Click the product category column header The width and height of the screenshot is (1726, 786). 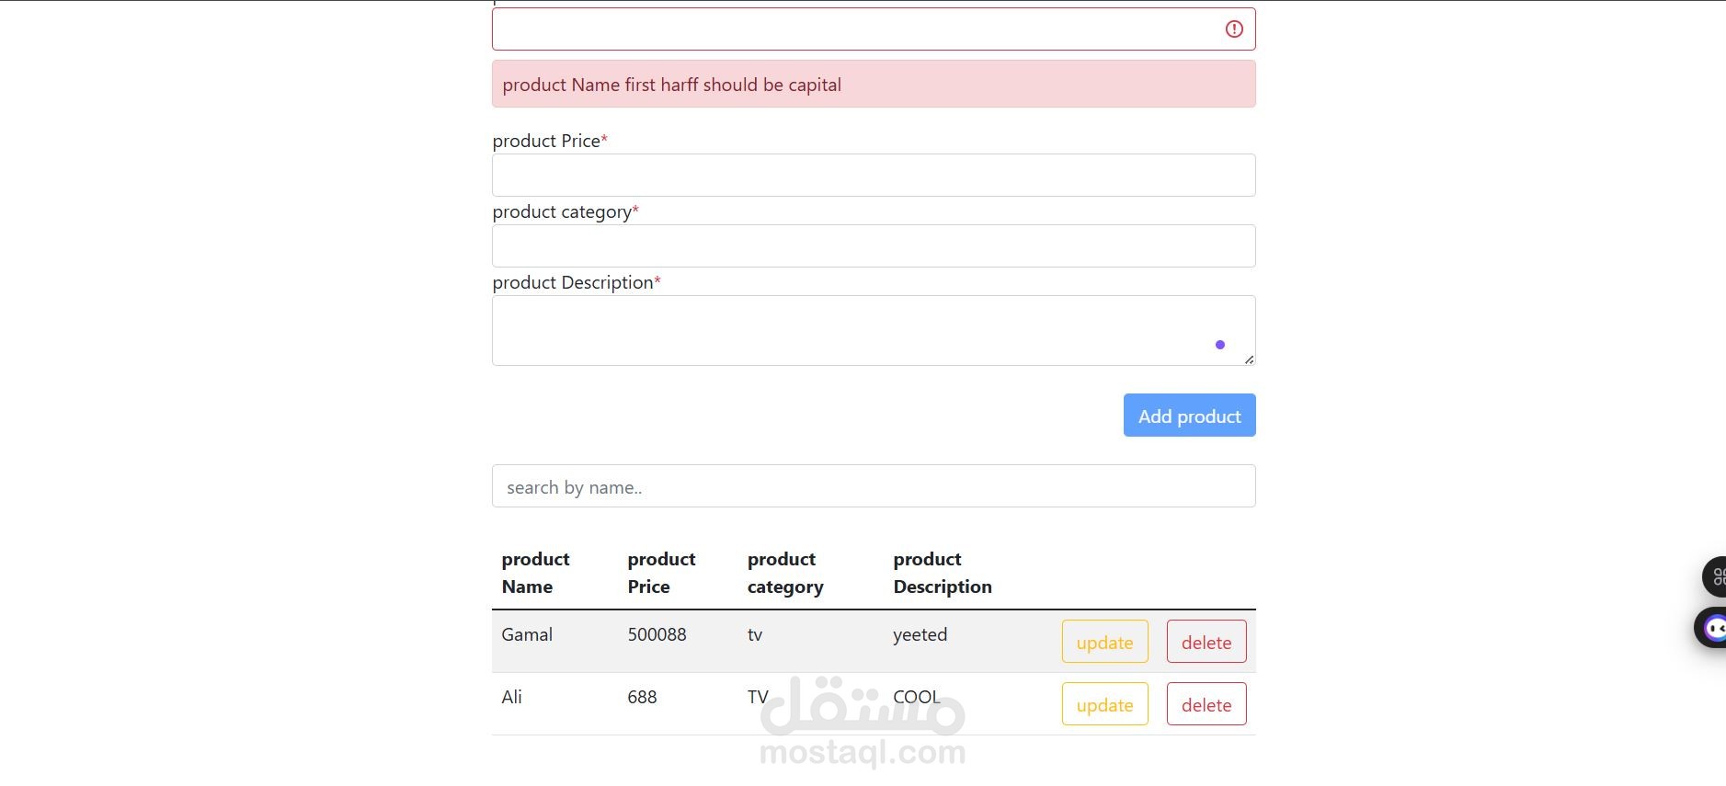point(785,573)
